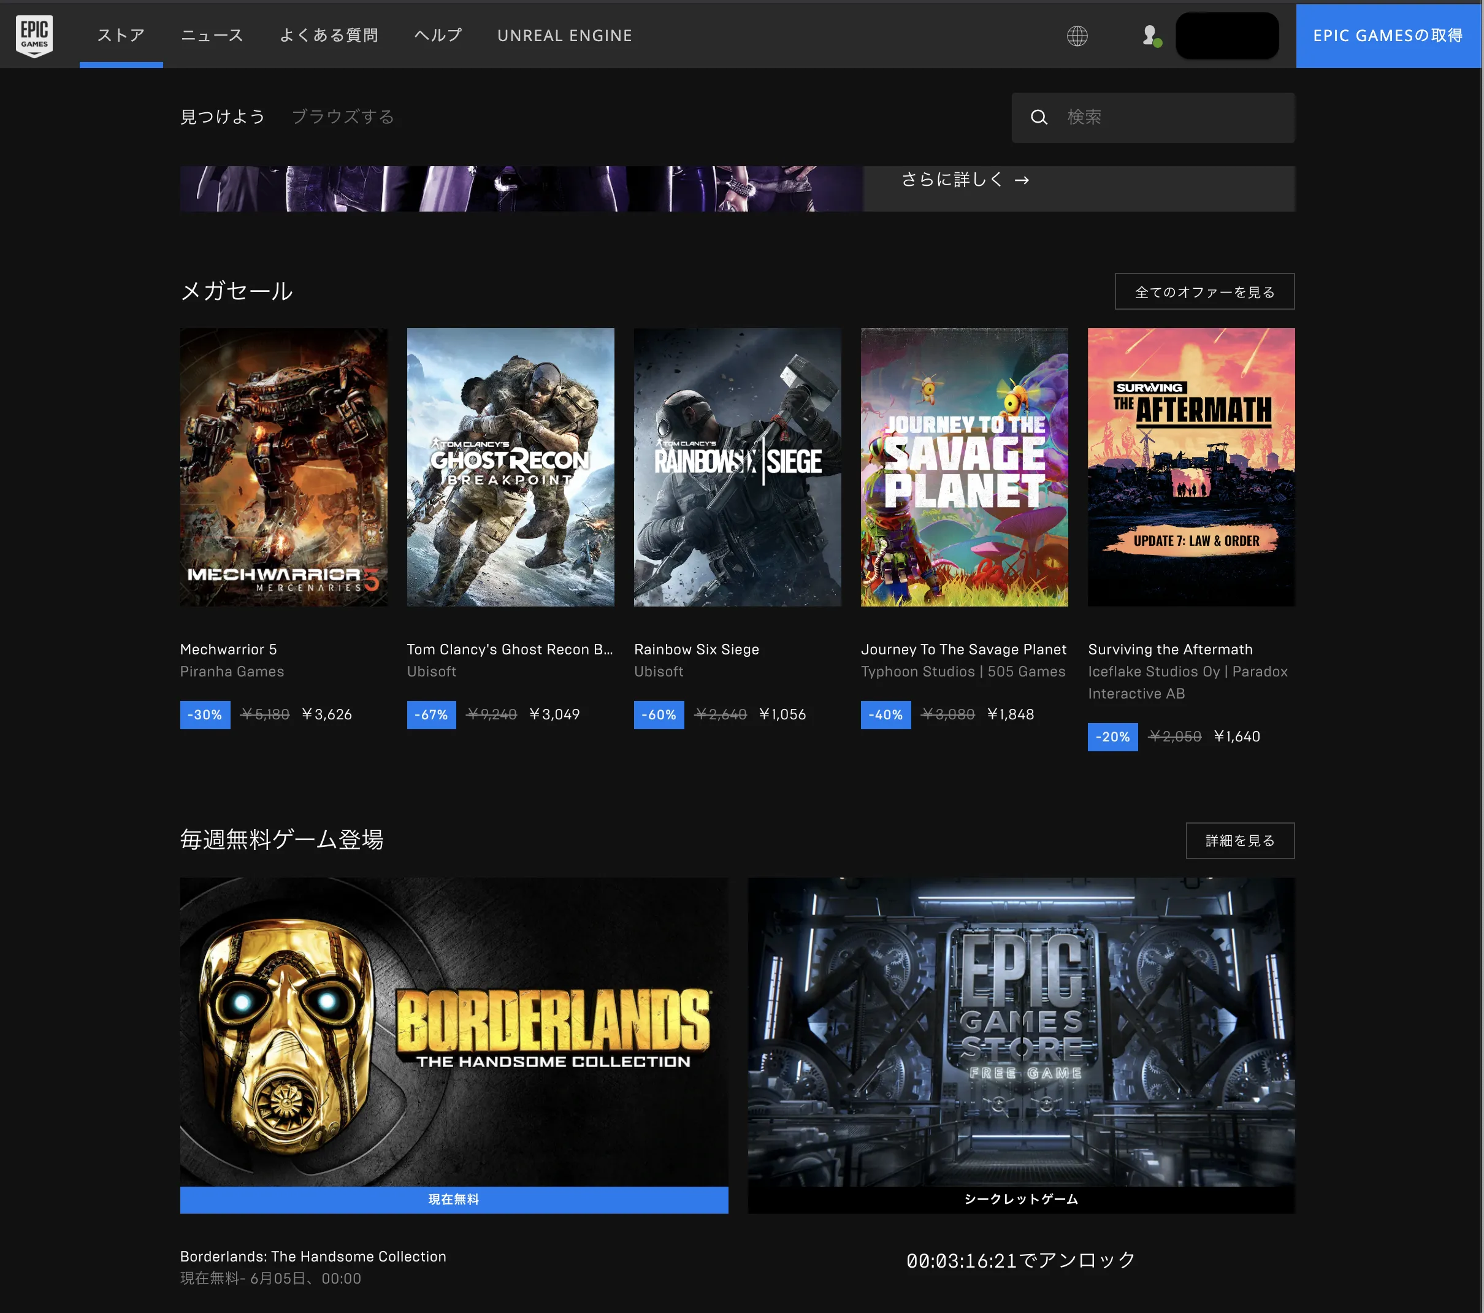Click the -60% discount badge
This screenshot has width=1484, height=1313.
[659, 714]
